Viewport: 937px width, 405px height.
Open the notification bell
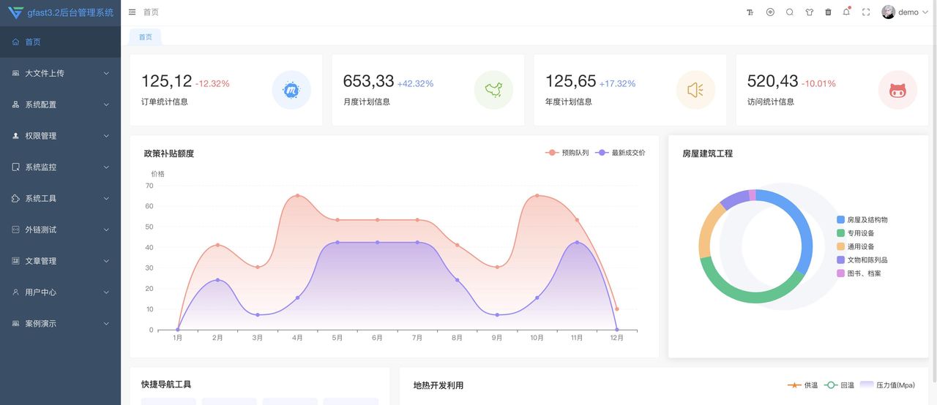(846, 12)
